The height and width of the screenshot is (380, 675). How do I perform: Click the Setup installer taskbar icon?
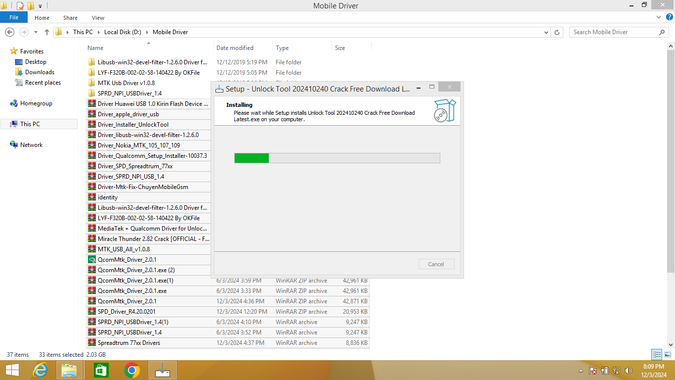[162, 370]
